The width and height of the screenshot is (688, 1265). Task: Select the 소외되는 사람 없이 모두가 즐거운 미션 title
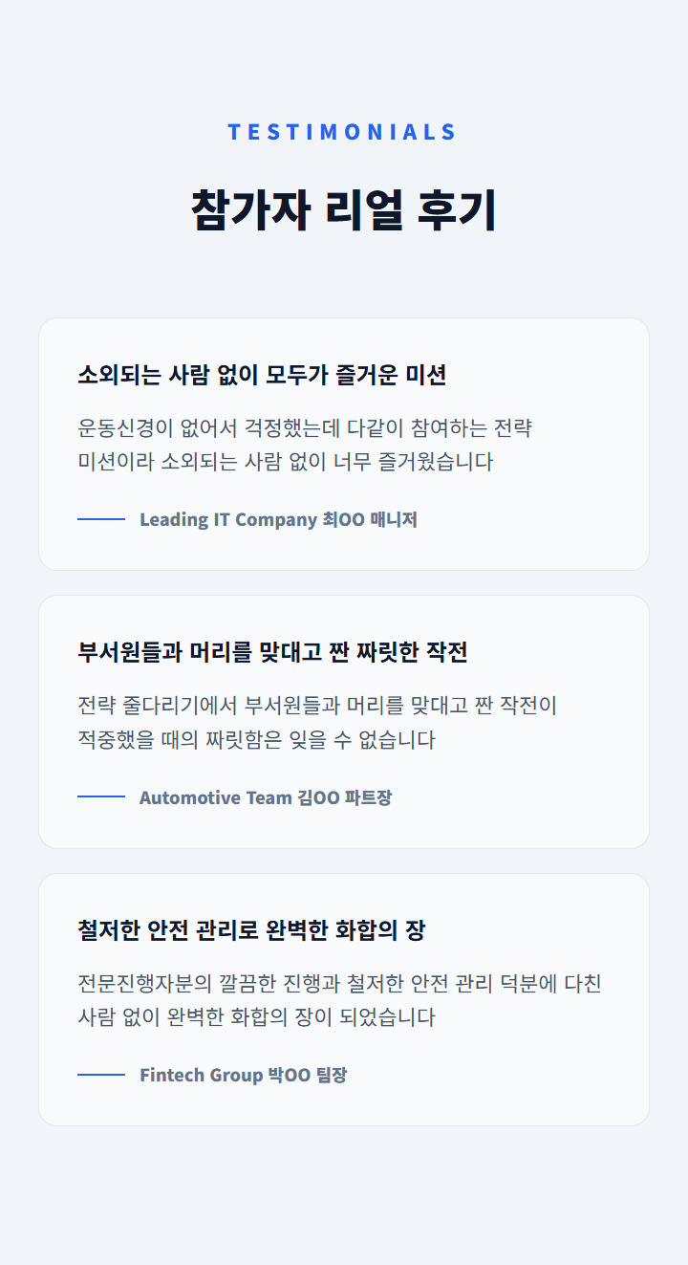[262, 375]
